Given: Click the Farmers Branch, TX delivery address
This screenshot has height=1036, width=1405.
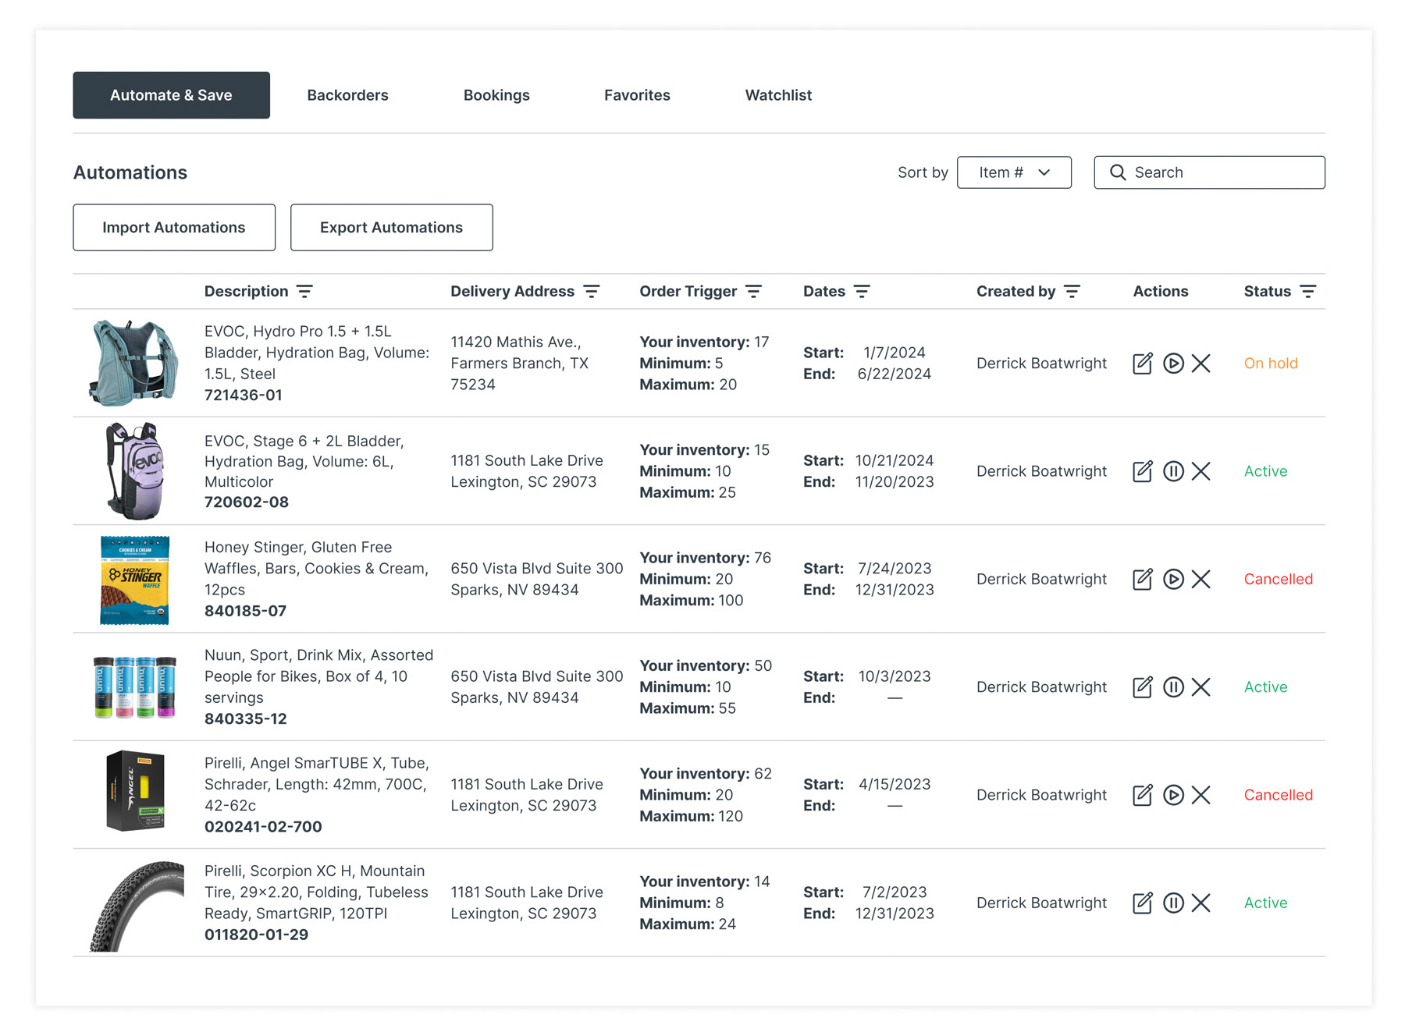Looking at the screenshot, I should click(519, 364).
